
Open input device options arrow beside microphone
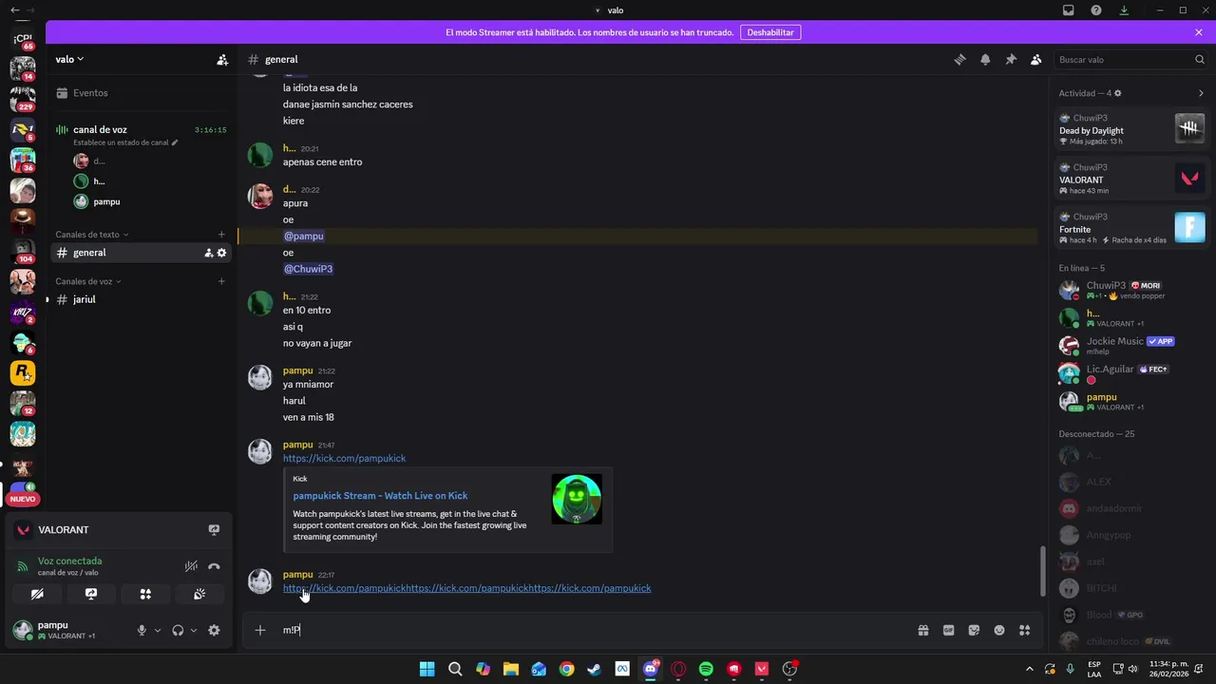click(158, 630)
